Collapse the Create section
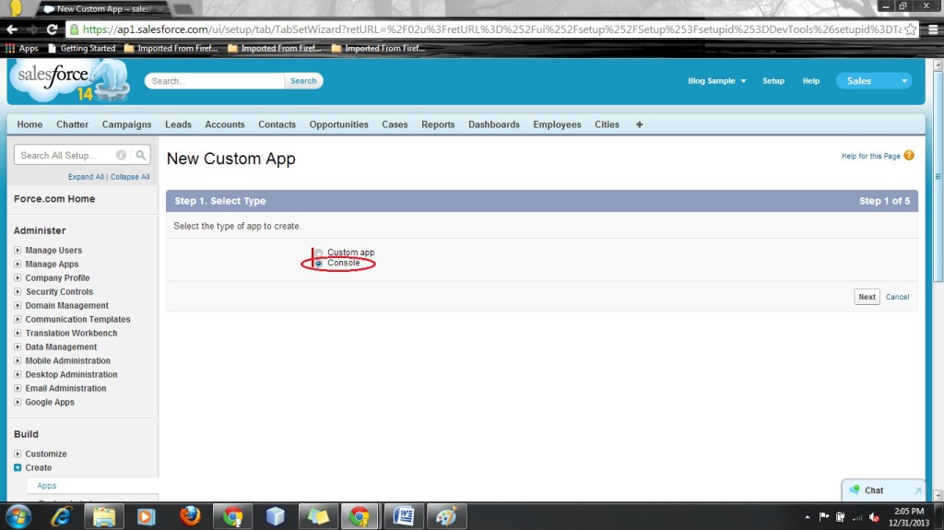Viewport: 944px width, 530px height. (18, 467)
